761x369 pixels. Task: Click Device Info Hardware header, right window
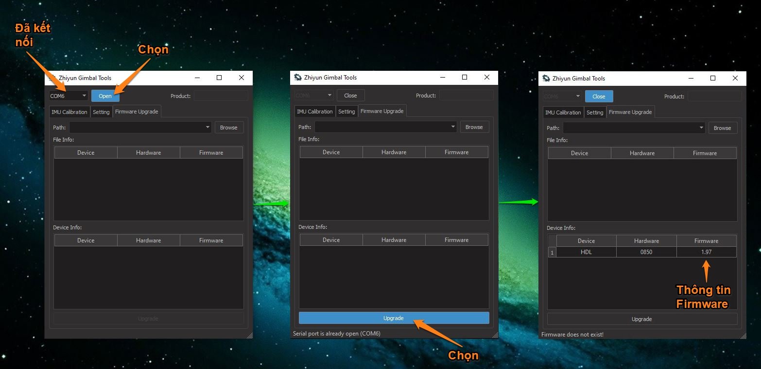tap(646, 241)
